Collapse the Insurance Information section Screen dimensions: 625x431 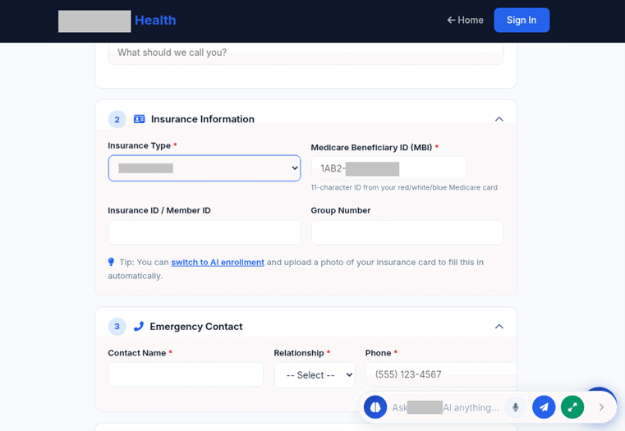pos(499,119)
